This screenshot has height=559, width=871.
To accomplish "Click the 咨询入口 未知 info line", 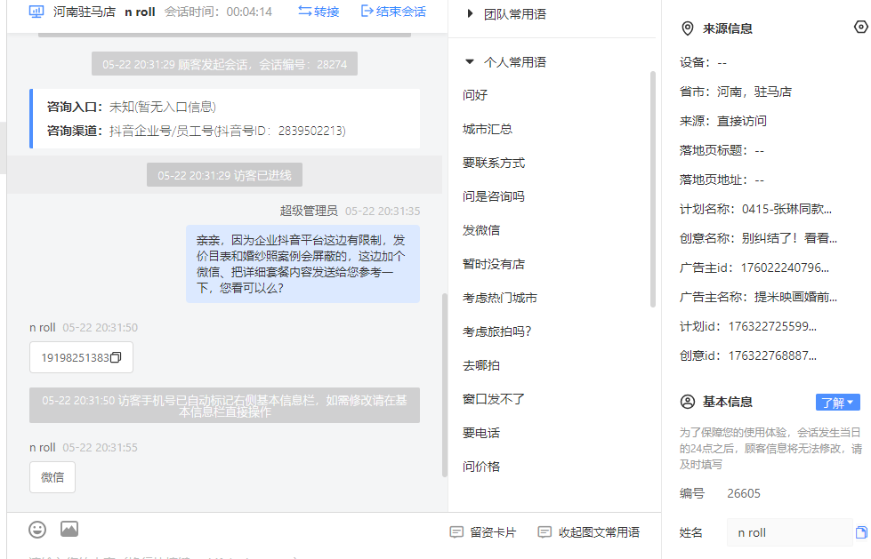I will [132, 108].
